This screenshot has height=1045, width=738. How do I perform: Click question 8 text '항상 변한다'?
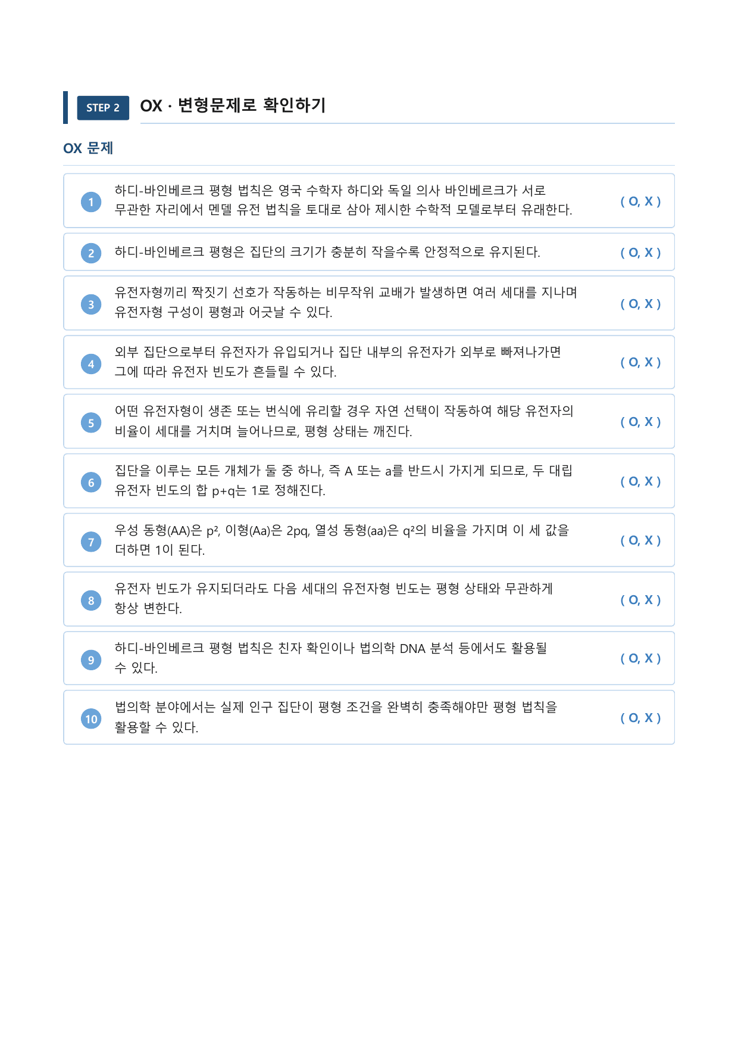pos(148,608)
